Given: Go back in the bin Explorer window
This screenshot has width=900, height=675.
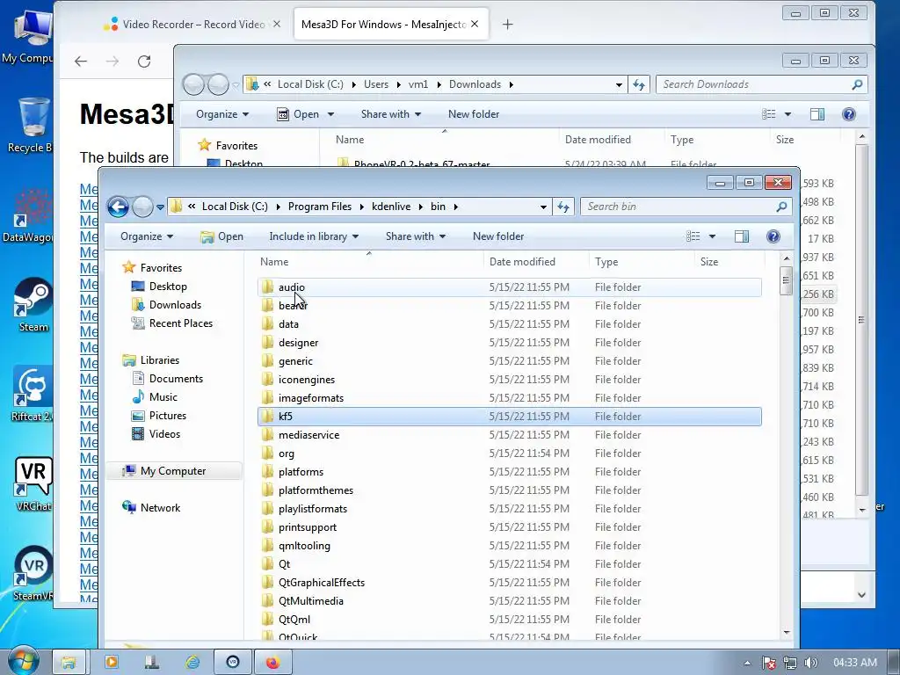Looking at the screenshot, I should point(119,207).
